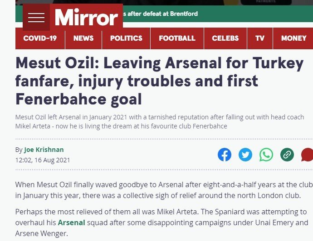
Task: Go to the NEWS section
Action: [x=83, y=38]
